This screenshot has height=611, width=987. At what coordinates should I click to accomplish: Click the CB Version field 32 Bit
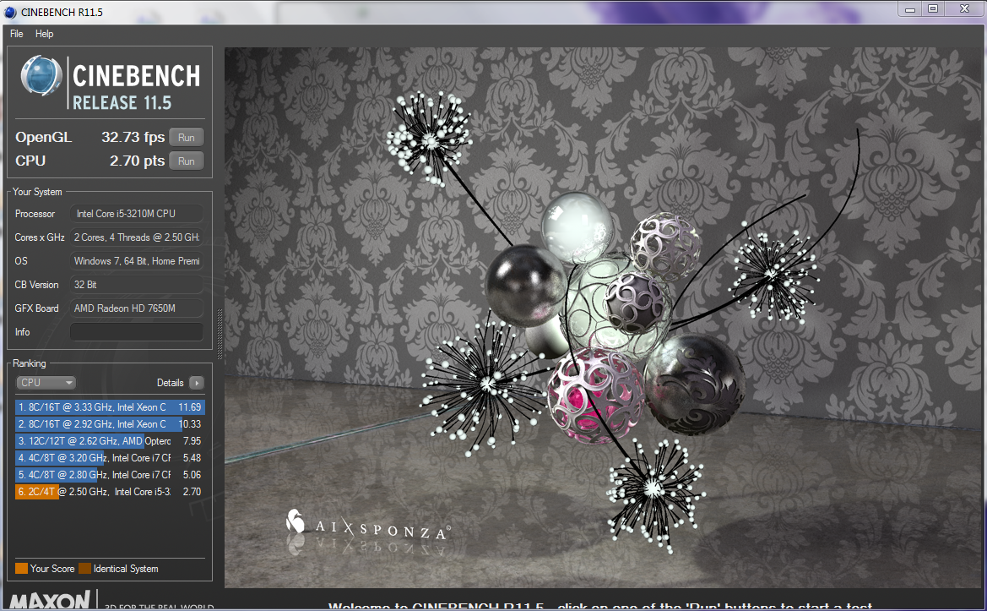[x=137, y=285]
